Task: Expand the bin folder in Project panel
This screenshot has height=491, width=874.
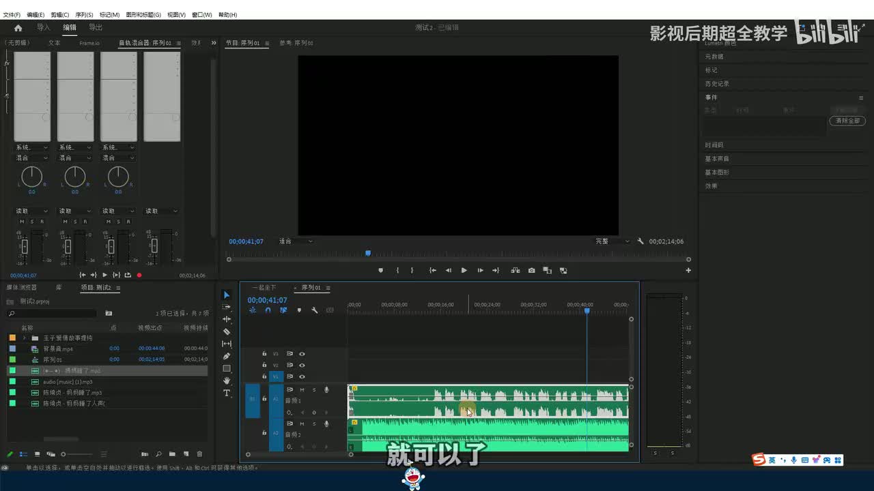Action: [24, 338]
